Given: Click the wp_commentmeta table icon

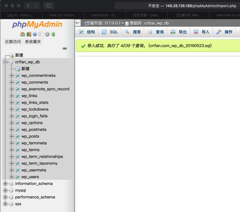Looking at the screenshot, I should [x=18, y=76].
